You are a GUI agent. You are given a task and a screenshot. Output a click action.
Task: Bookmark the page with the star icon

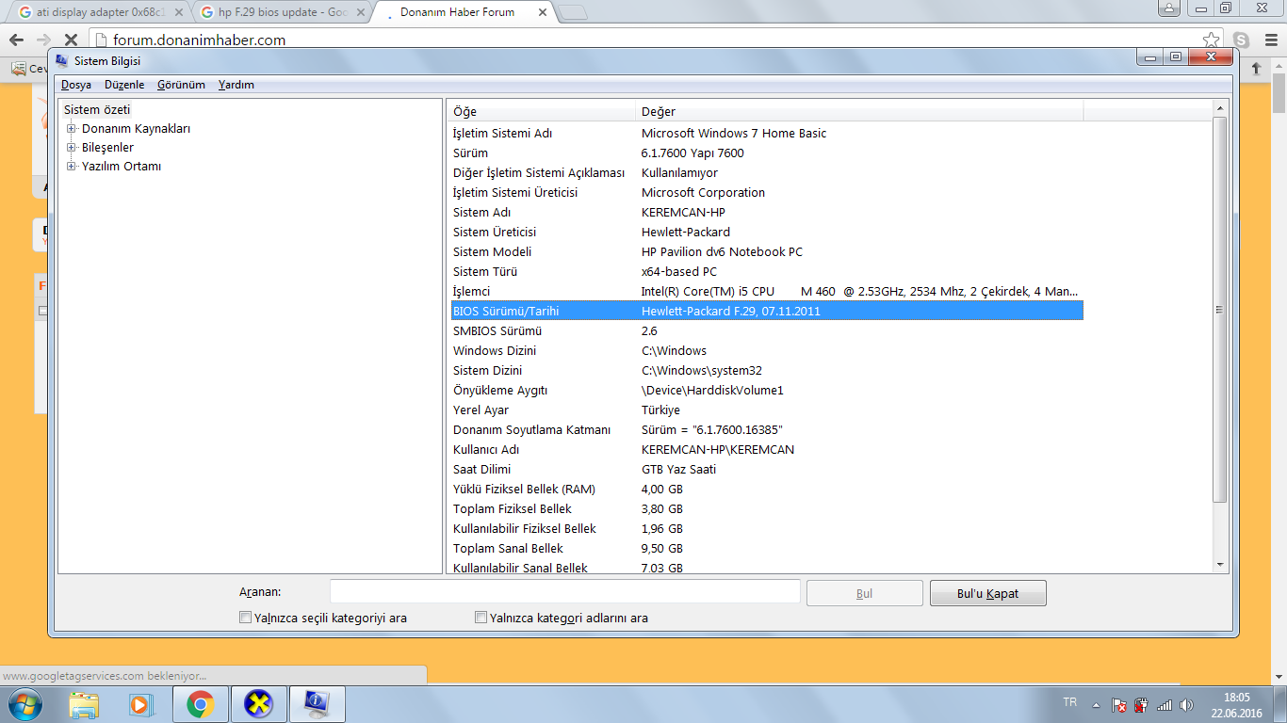pos(1212,40)
